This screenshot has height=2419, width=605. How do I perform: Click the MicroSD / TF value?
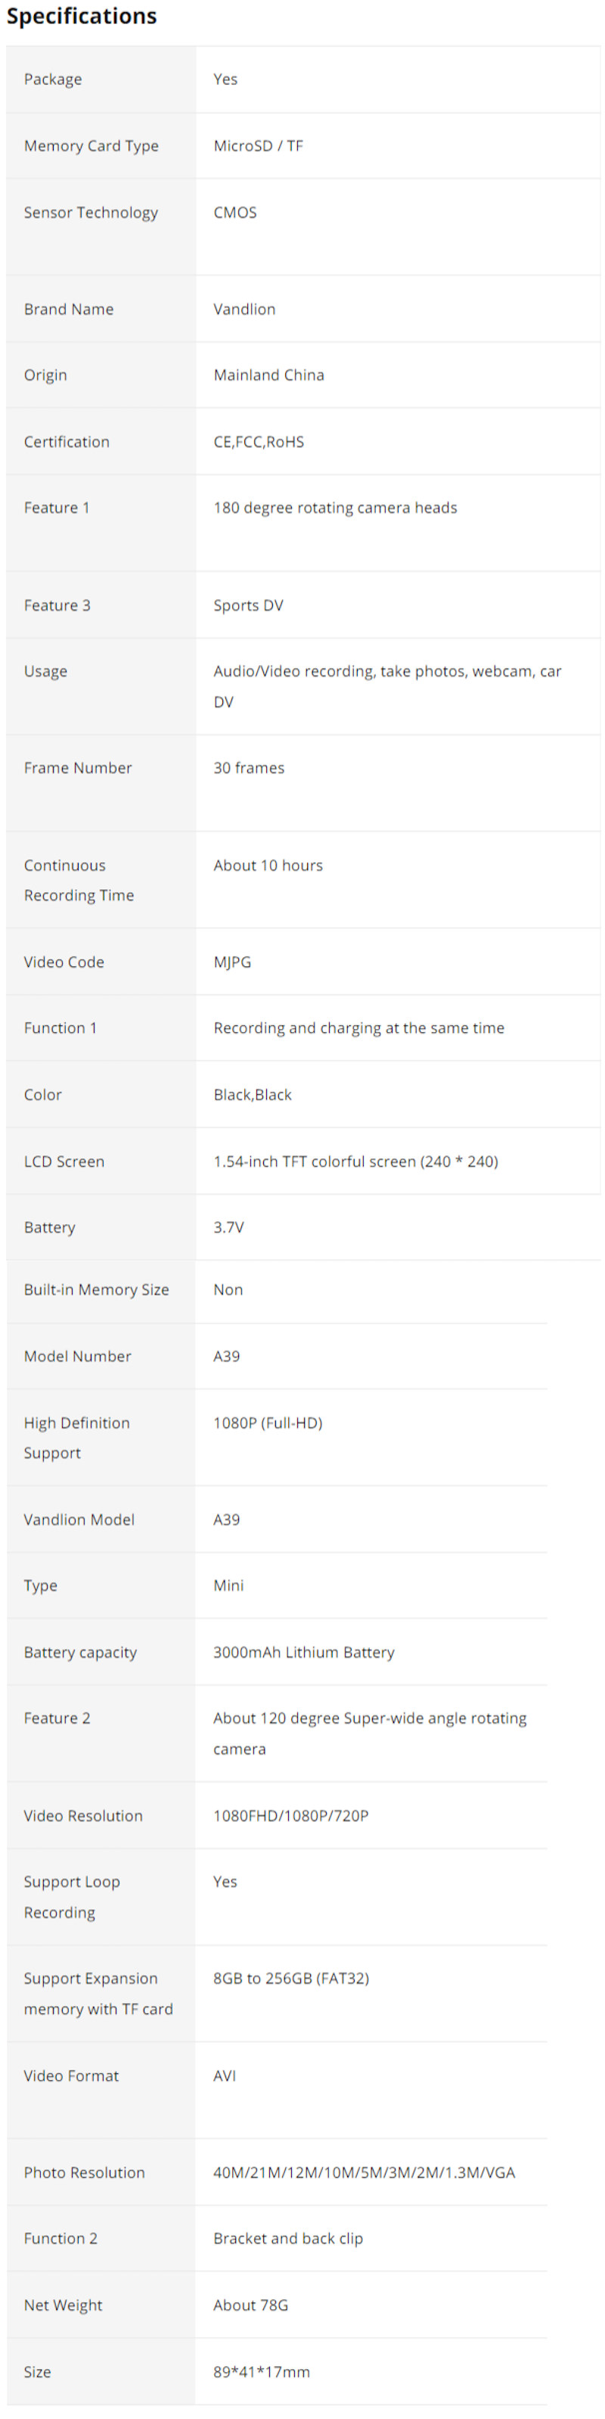tap(258, 145)
